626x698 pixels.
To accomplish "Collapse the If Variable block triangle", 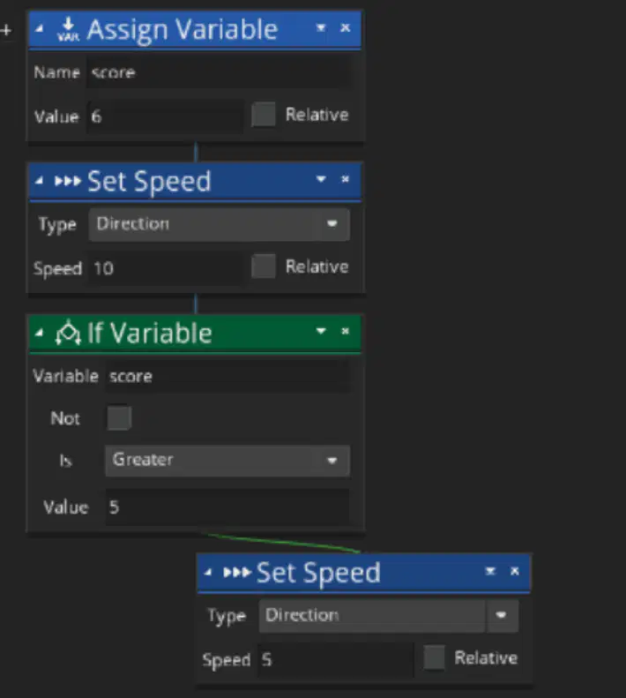I will 39,333.
